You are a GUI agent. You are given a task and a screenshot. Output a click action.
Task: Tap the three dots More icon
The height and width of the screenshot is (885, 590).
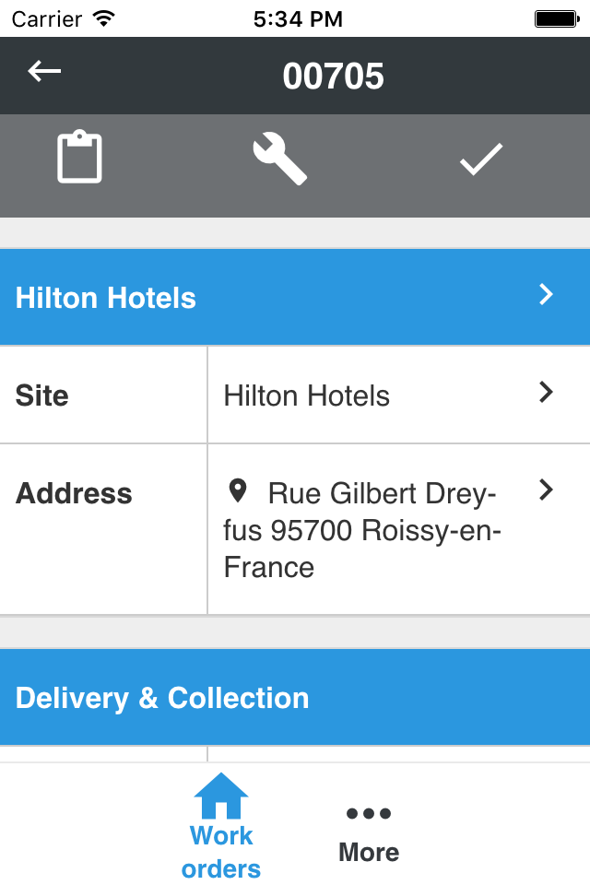369,813
